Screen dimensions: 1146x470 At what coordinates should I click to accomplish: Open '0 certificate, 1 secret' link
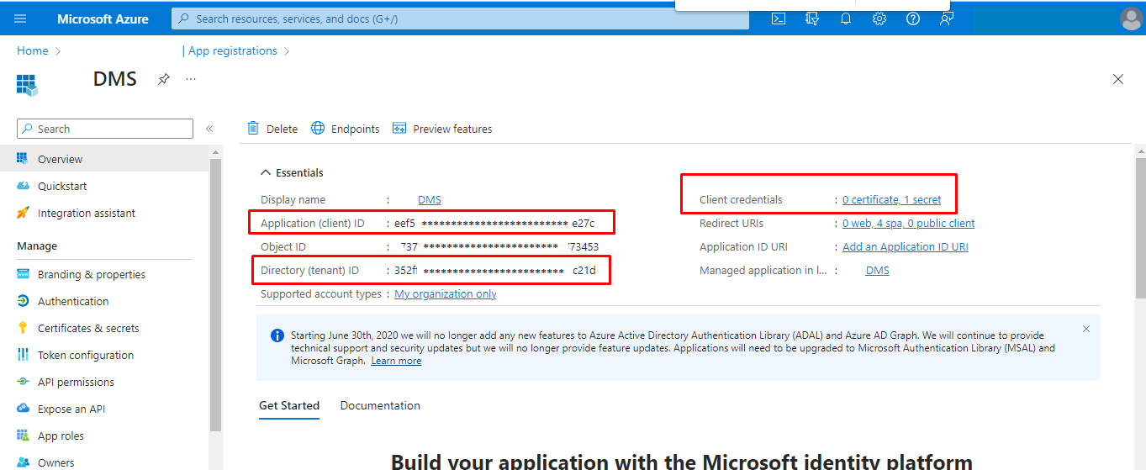pyautogui.click(x=892, y=199)
